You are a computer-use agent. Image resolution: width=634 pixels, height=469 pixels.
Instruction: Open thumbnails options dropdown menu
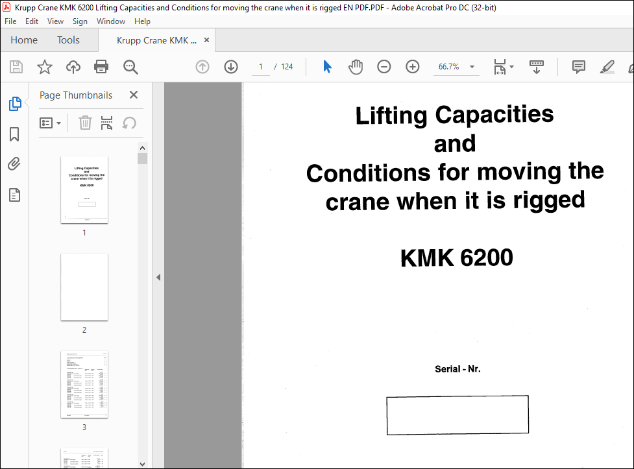50,123
